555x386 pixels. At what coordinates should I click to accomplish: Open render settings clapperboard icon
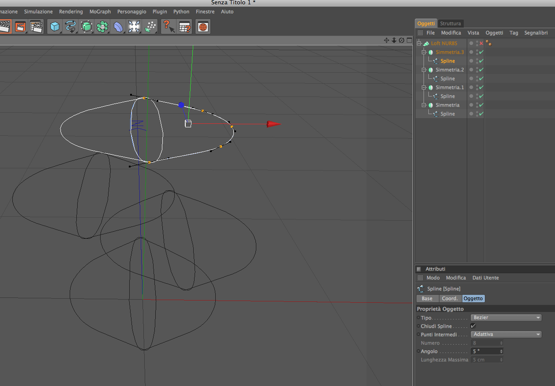point(36,27)
